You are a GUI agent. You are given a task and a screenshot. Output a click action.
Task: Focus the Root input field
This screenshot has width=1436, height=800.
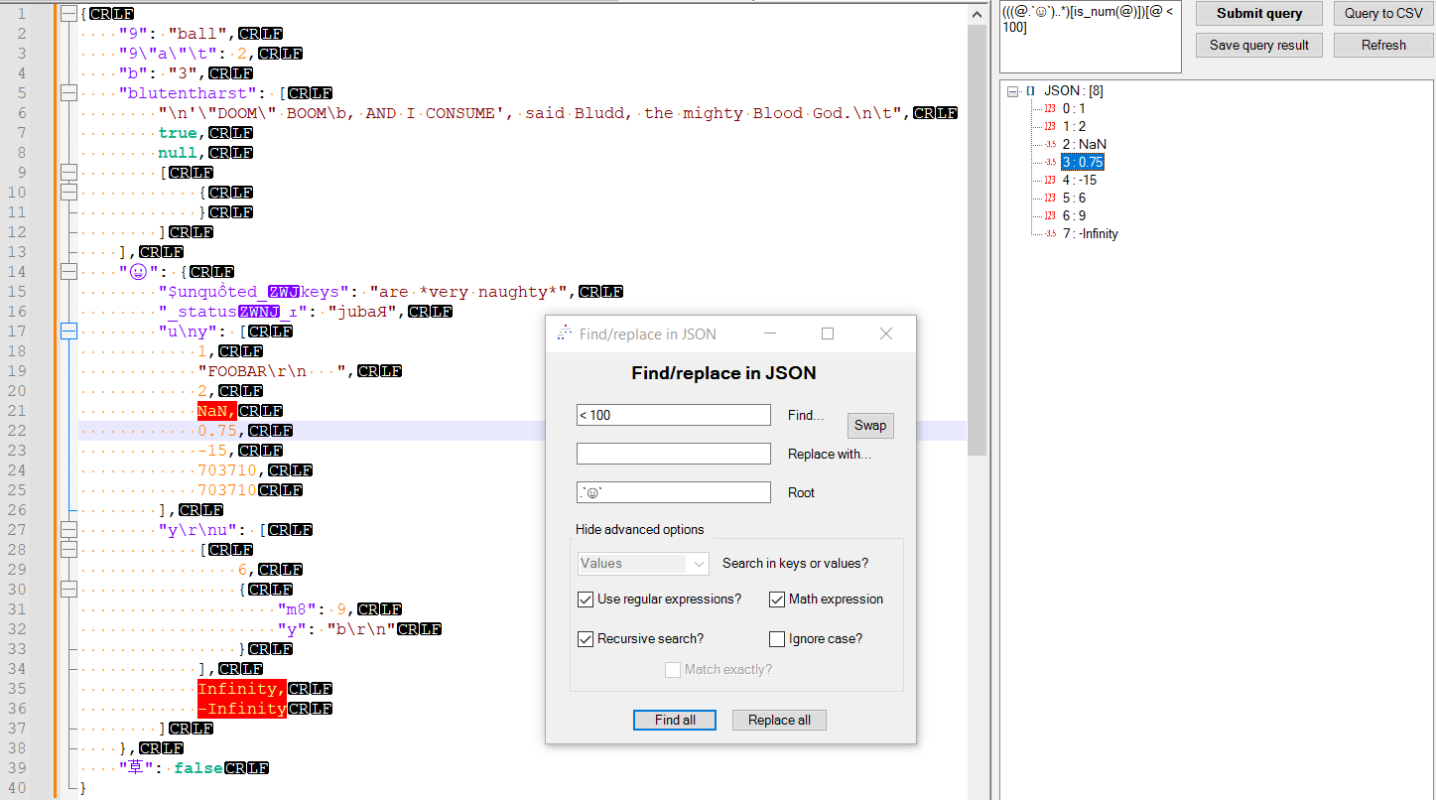(674, 492)
